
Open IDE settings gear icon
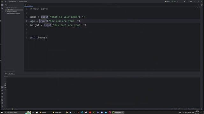191,2
